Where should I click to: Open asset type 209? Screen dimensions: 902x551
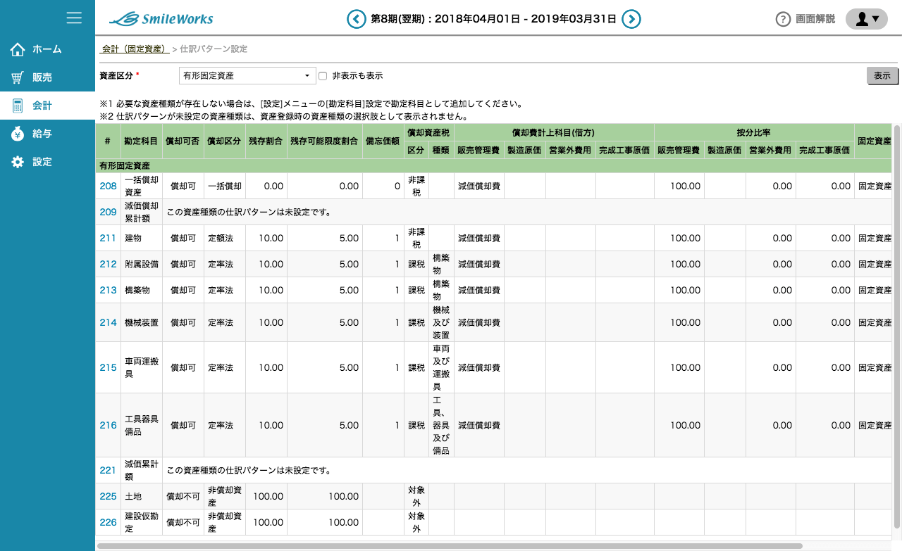pos(108,212)
